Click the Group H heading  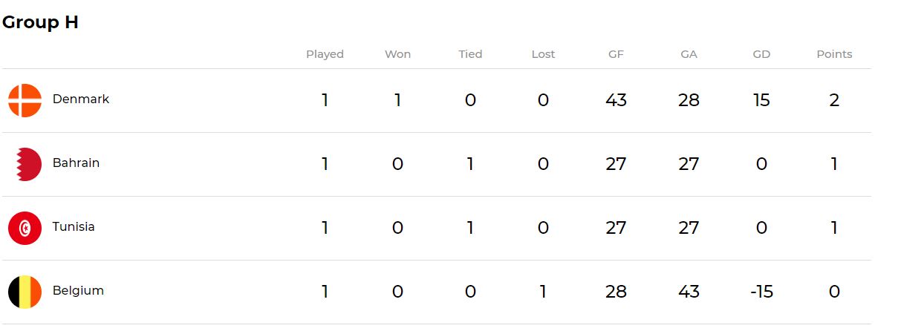click(x=40, y=22)
